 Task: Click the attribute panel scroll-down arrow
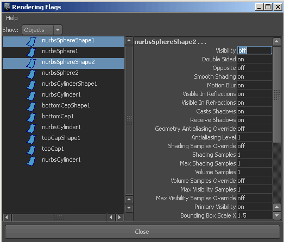(x=276, y=215)
